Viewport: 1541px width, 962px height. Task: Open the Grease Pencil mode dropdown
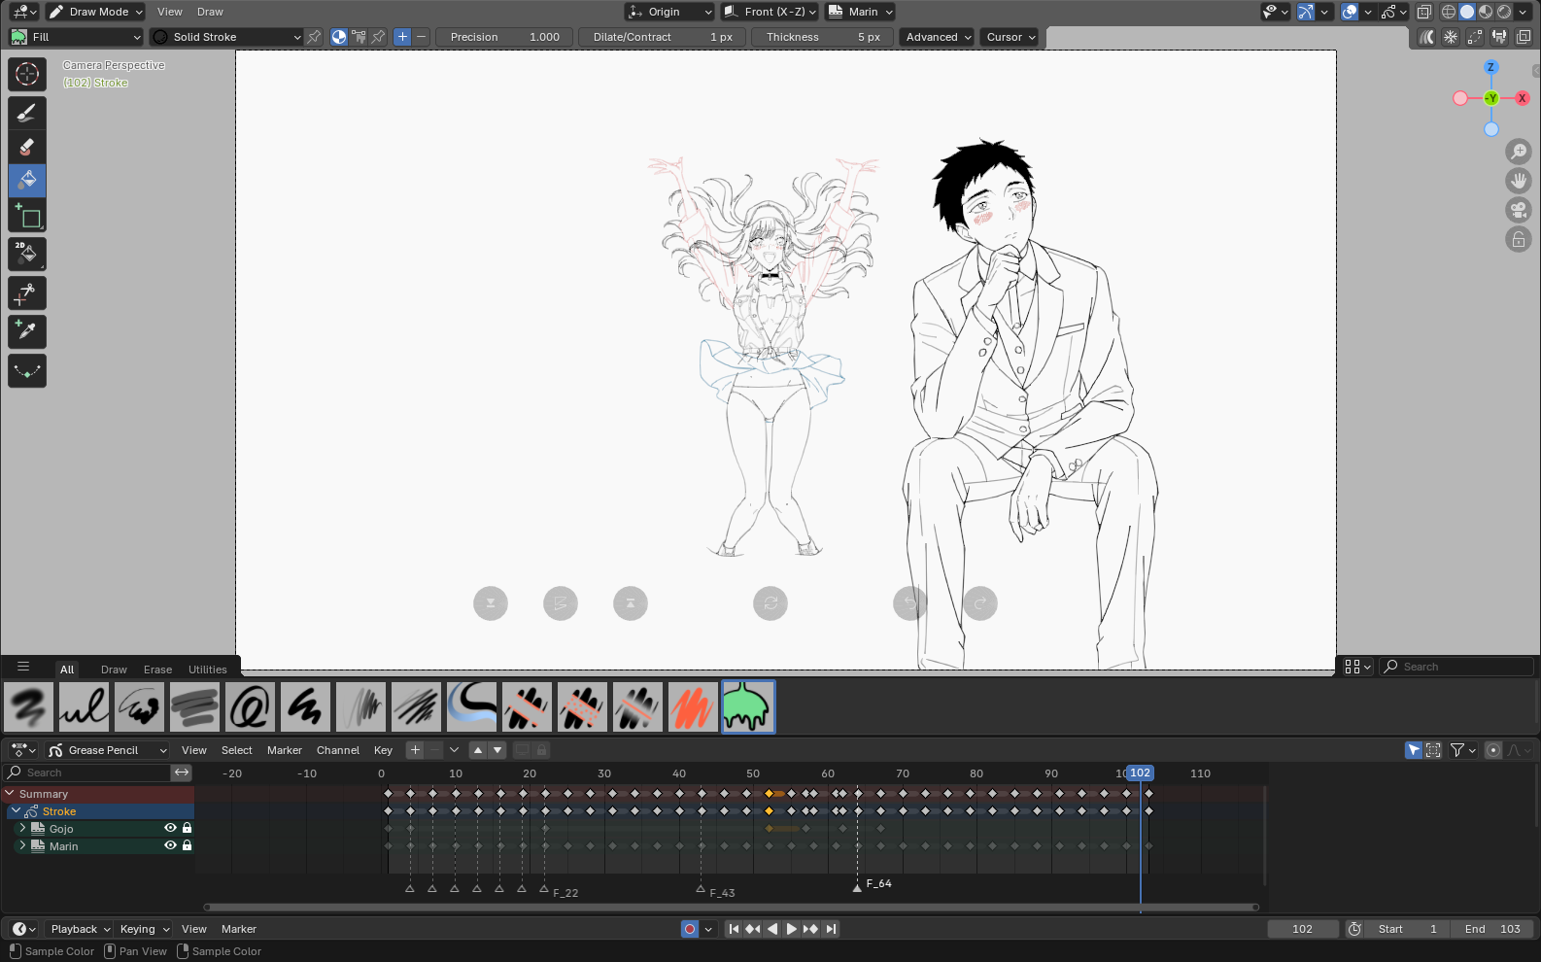(x=108, y=750)
